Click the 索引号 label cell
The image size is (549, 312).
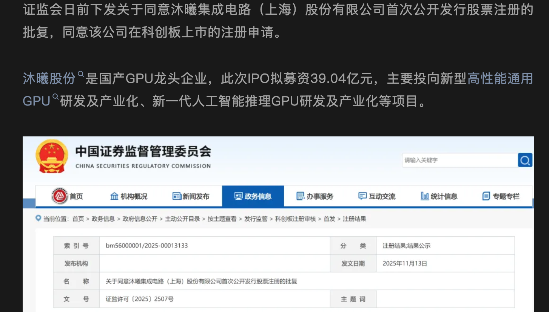pyautogui.click(x=76, y=246)
